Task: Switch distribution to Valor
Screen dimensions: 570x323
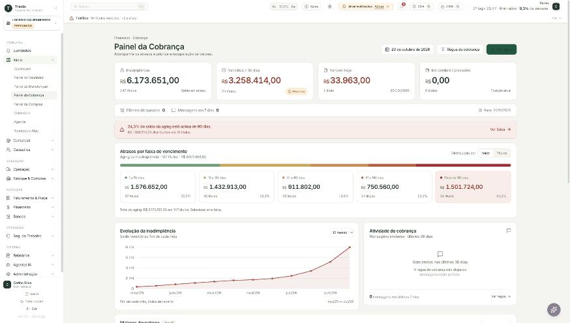Action: (x=486, y=153)
